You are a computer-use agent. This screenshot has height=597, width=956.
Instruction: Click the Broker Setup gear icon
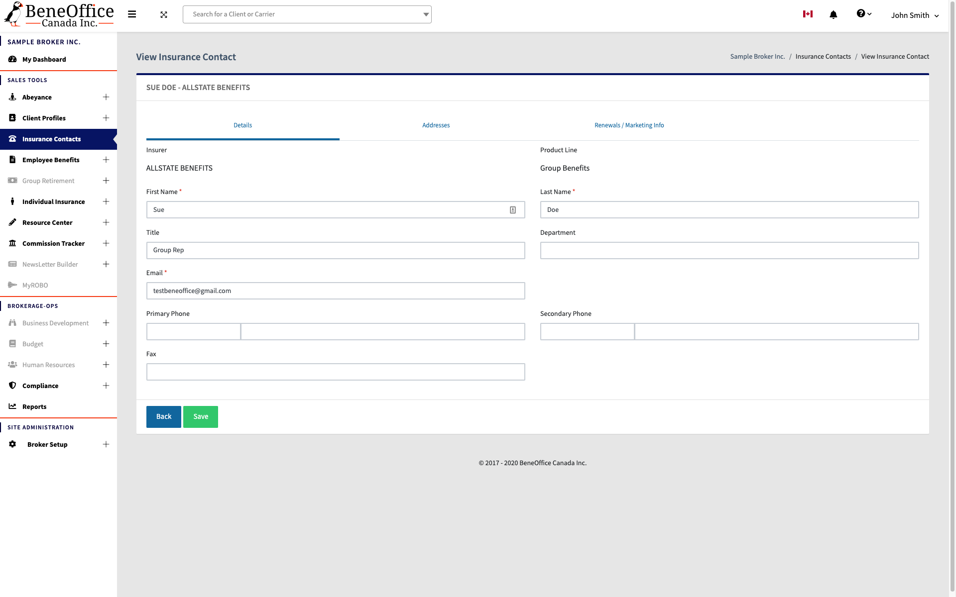pyautogui.click(x=12, y=444)
